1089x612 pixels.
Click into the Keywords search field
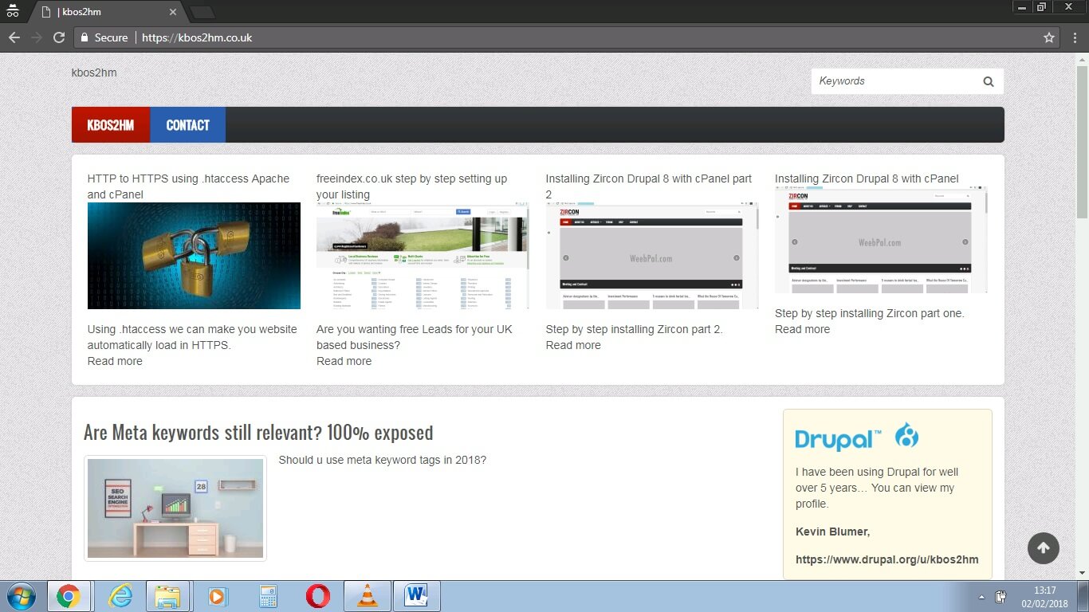[893, 81]
